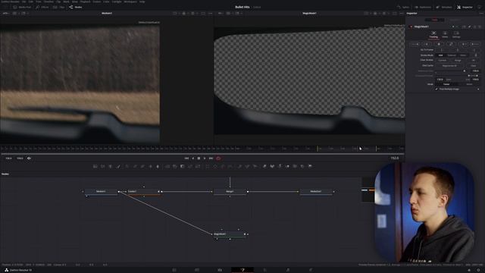Viewport: 485px width, 273px height.
Task: Open the Media Pool panel
Action: coord(22,7)
